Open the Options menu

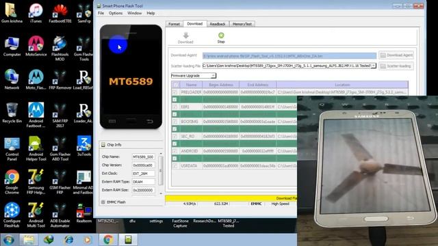click(116, 13)
